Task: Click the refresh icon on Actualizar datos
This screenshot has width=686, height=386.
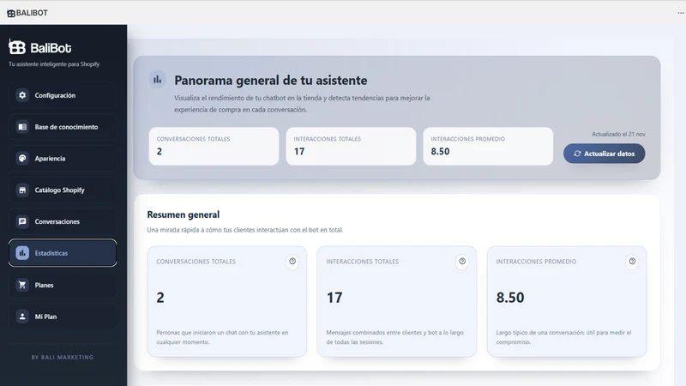Action: click(577, 154)
